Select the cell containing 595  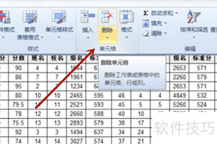[98, 96]
